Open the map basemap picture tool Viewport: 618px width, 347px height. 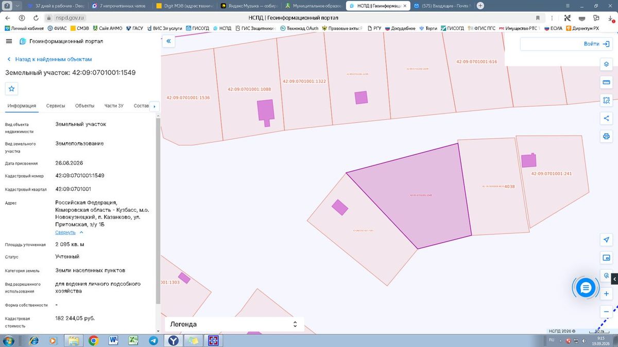point(606,258)
